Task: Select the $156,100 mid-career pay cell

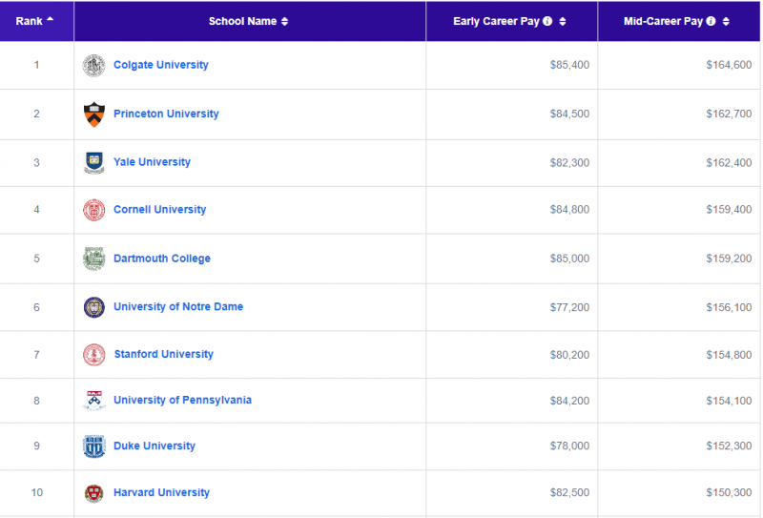Action: coord(679,308)
